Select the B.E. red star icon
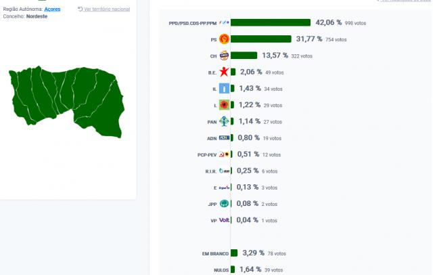433x275 pixels. tap(224, 72)
